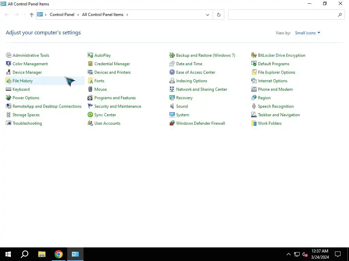Screen dimensions: 349x261
Task: Open the AutoPlay icon
Action: click(x=90, y=55)
